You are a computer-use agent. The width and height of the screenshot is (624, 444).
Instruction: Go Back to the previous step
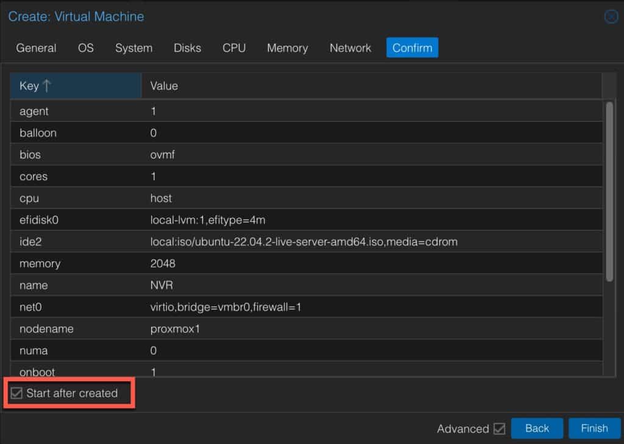537,428
